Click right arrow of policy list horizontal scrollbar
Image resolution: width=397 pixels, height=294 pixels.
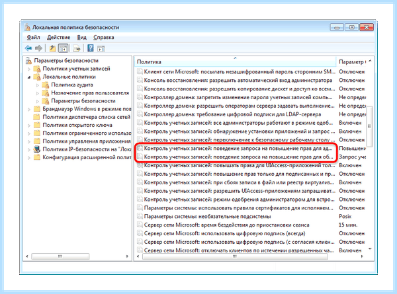362,256
